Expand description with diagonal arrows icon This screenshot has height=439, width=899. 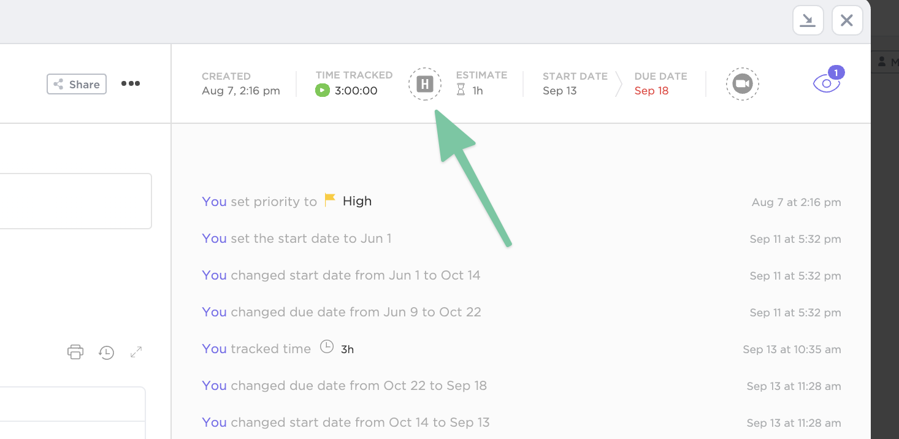point(136,352)
